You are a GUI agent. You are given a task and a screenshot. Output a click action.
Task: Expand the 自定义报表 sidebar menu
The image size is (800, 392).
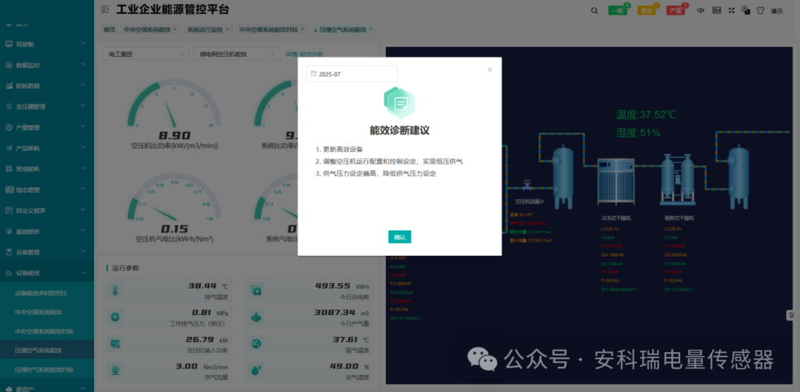coord(47,210)
